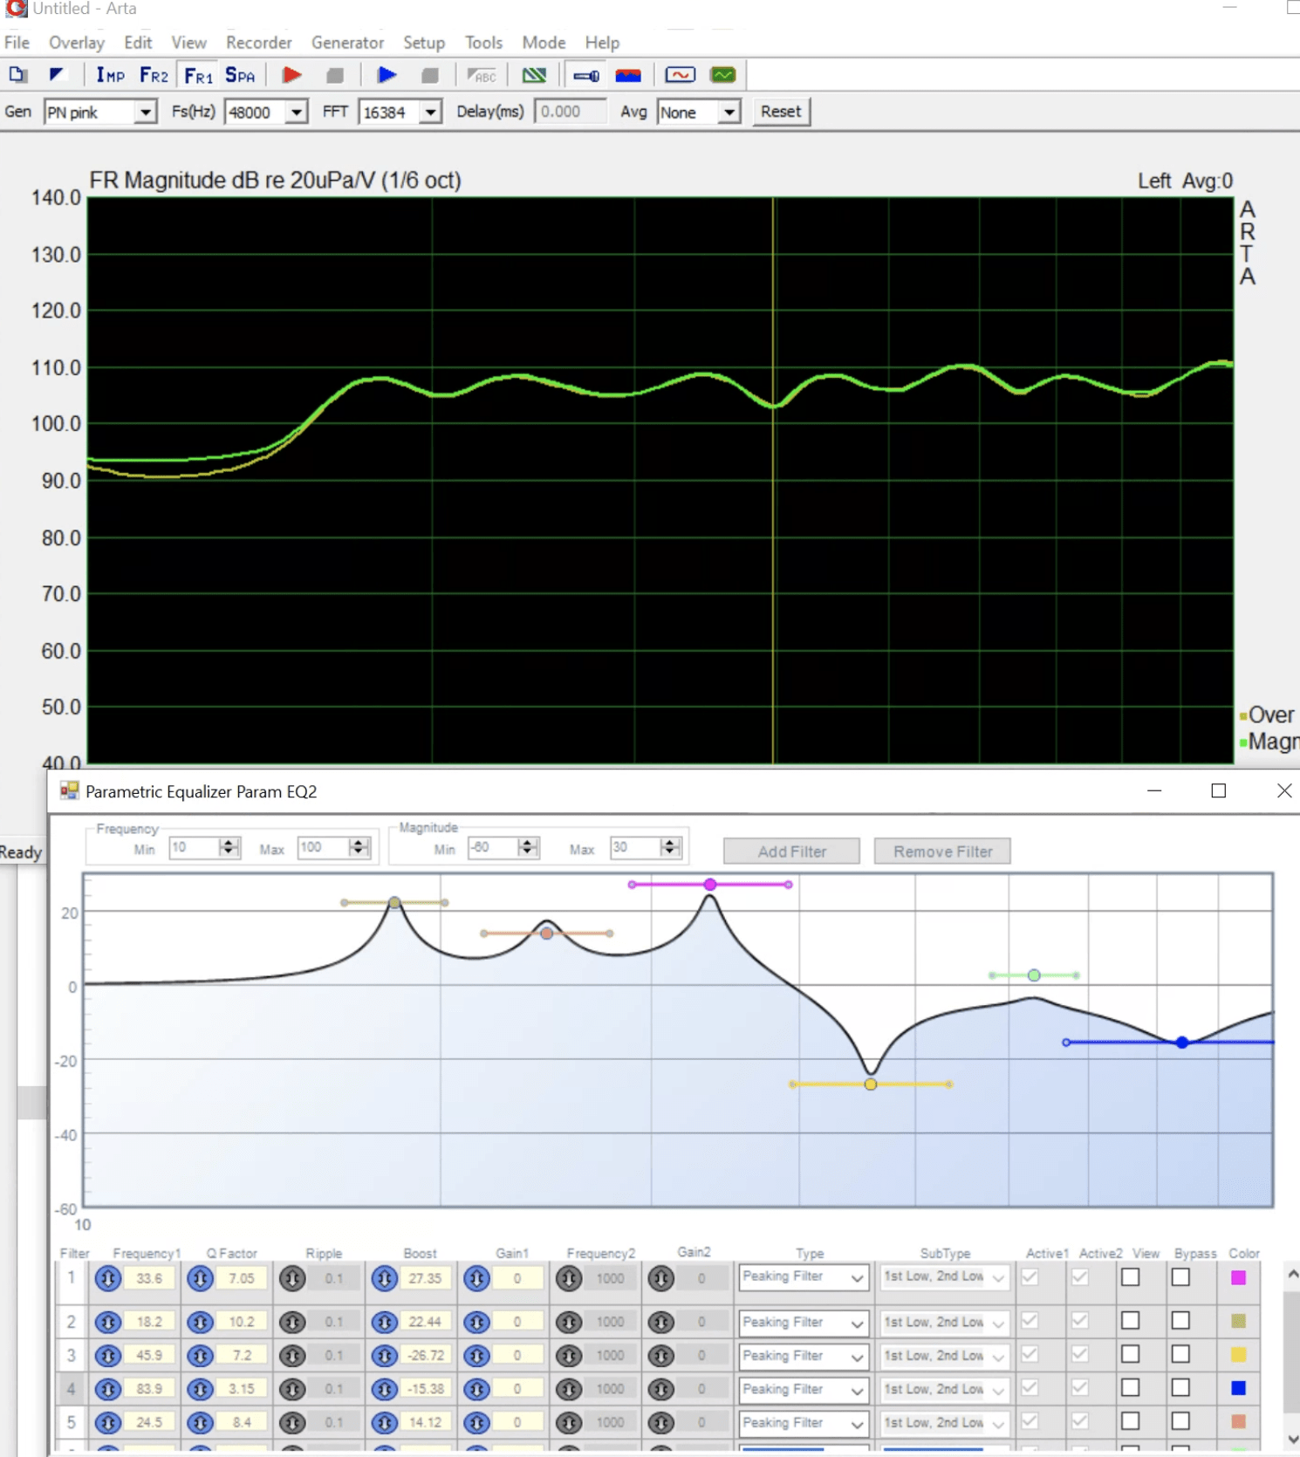This screenshot has width=1300, height=1457.
Task: Click the red and blue color toolbar icon
Action: click(628, 76)
